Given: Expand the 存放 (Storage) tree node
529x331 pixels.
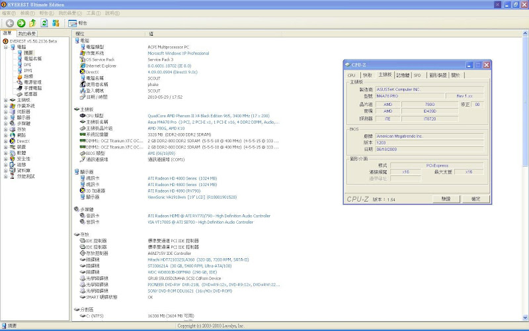Looking at the screenshot, I should point(6,129).
